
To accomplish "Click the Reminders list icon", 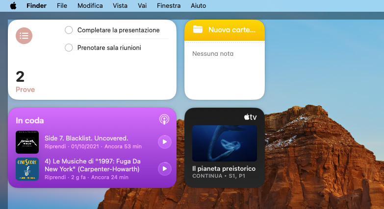I will [24, 36].
